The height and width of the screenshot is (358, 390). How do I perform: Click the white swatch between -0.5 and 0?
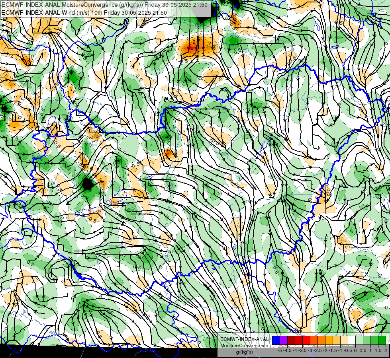tap(352, 340)
